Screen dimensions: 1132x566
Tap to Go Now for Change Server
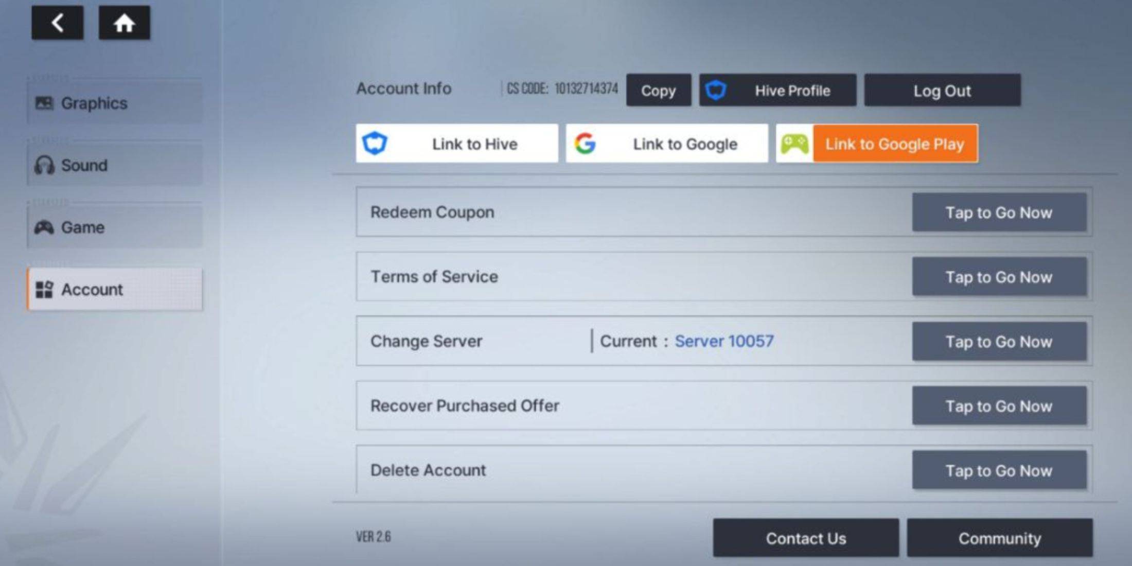point(999,341)
